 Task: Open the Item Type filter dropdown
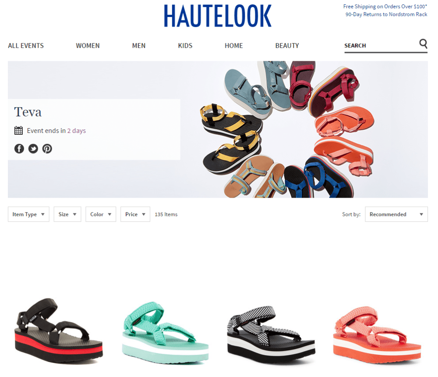28,214
